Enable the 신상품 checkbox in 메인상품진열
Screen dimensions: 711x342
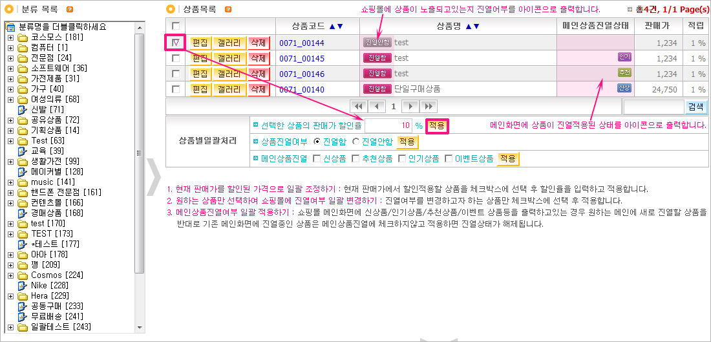317,158
